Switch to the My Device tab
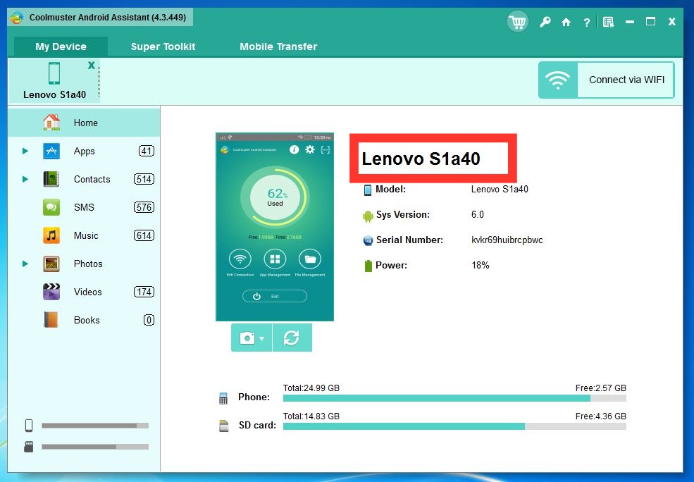The height and width of the screenshot is (482, 694). (61, 47)
